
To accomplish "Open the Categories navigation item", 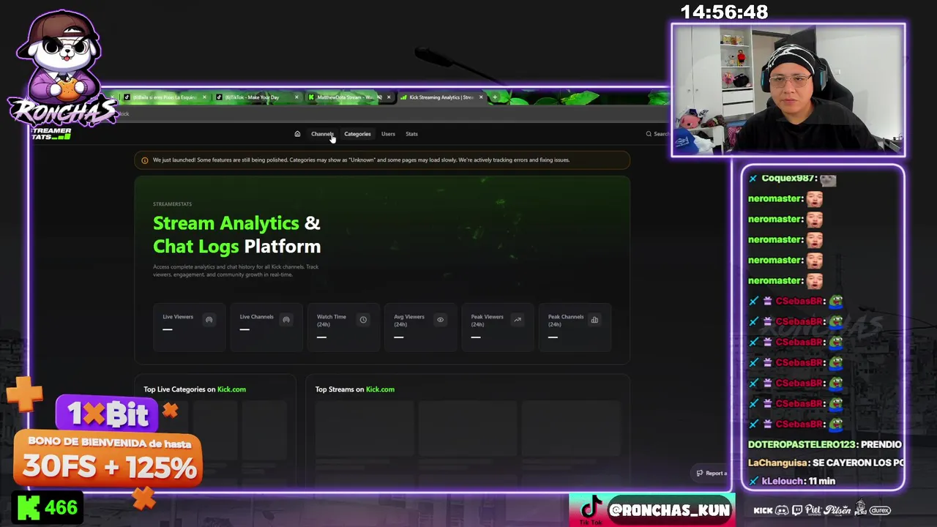I will 357,134.
